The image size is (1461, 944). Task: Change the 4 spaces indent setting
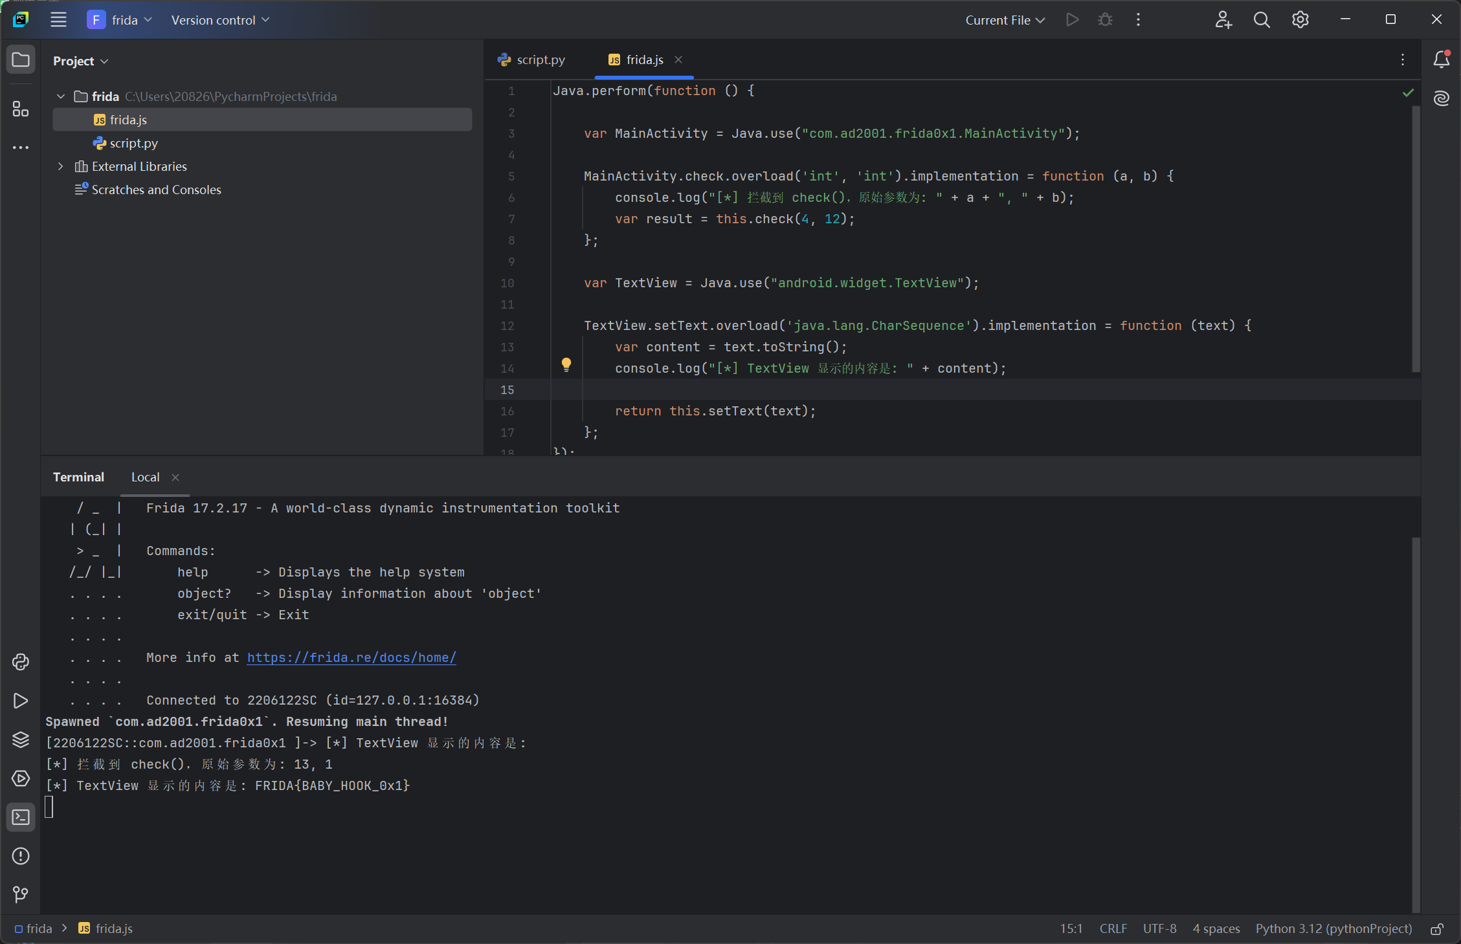1216,928
